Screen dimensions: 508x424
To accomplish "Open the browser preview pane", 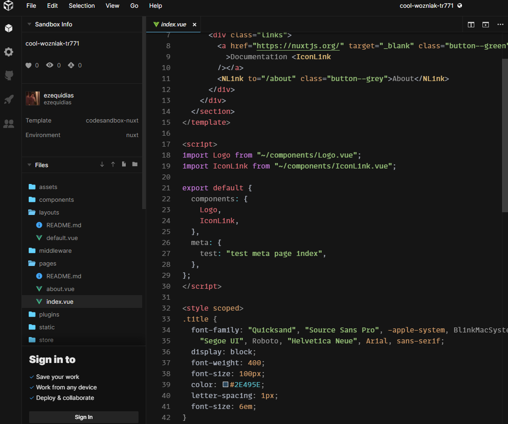I will tap(485, 25).
